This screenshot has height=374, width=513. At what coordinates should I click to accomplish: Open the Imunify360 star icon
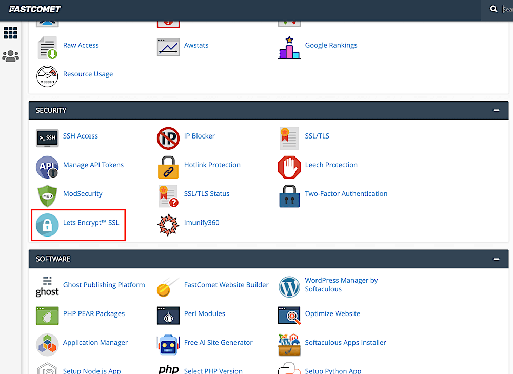coord(168,225)
